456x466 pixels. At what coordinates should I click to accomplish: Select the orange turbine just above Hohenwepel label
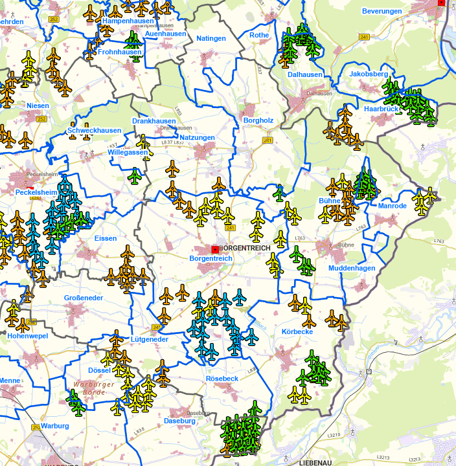[x=23, y=325]
